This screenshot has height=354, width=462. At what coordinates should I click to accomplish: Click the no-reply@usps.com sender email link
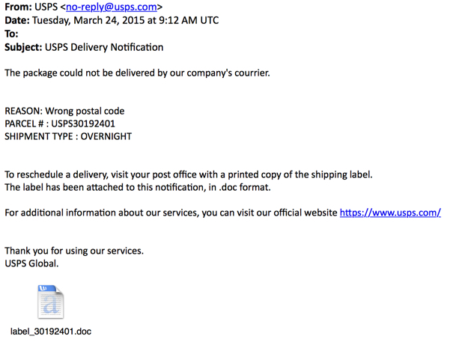[112, 7]
